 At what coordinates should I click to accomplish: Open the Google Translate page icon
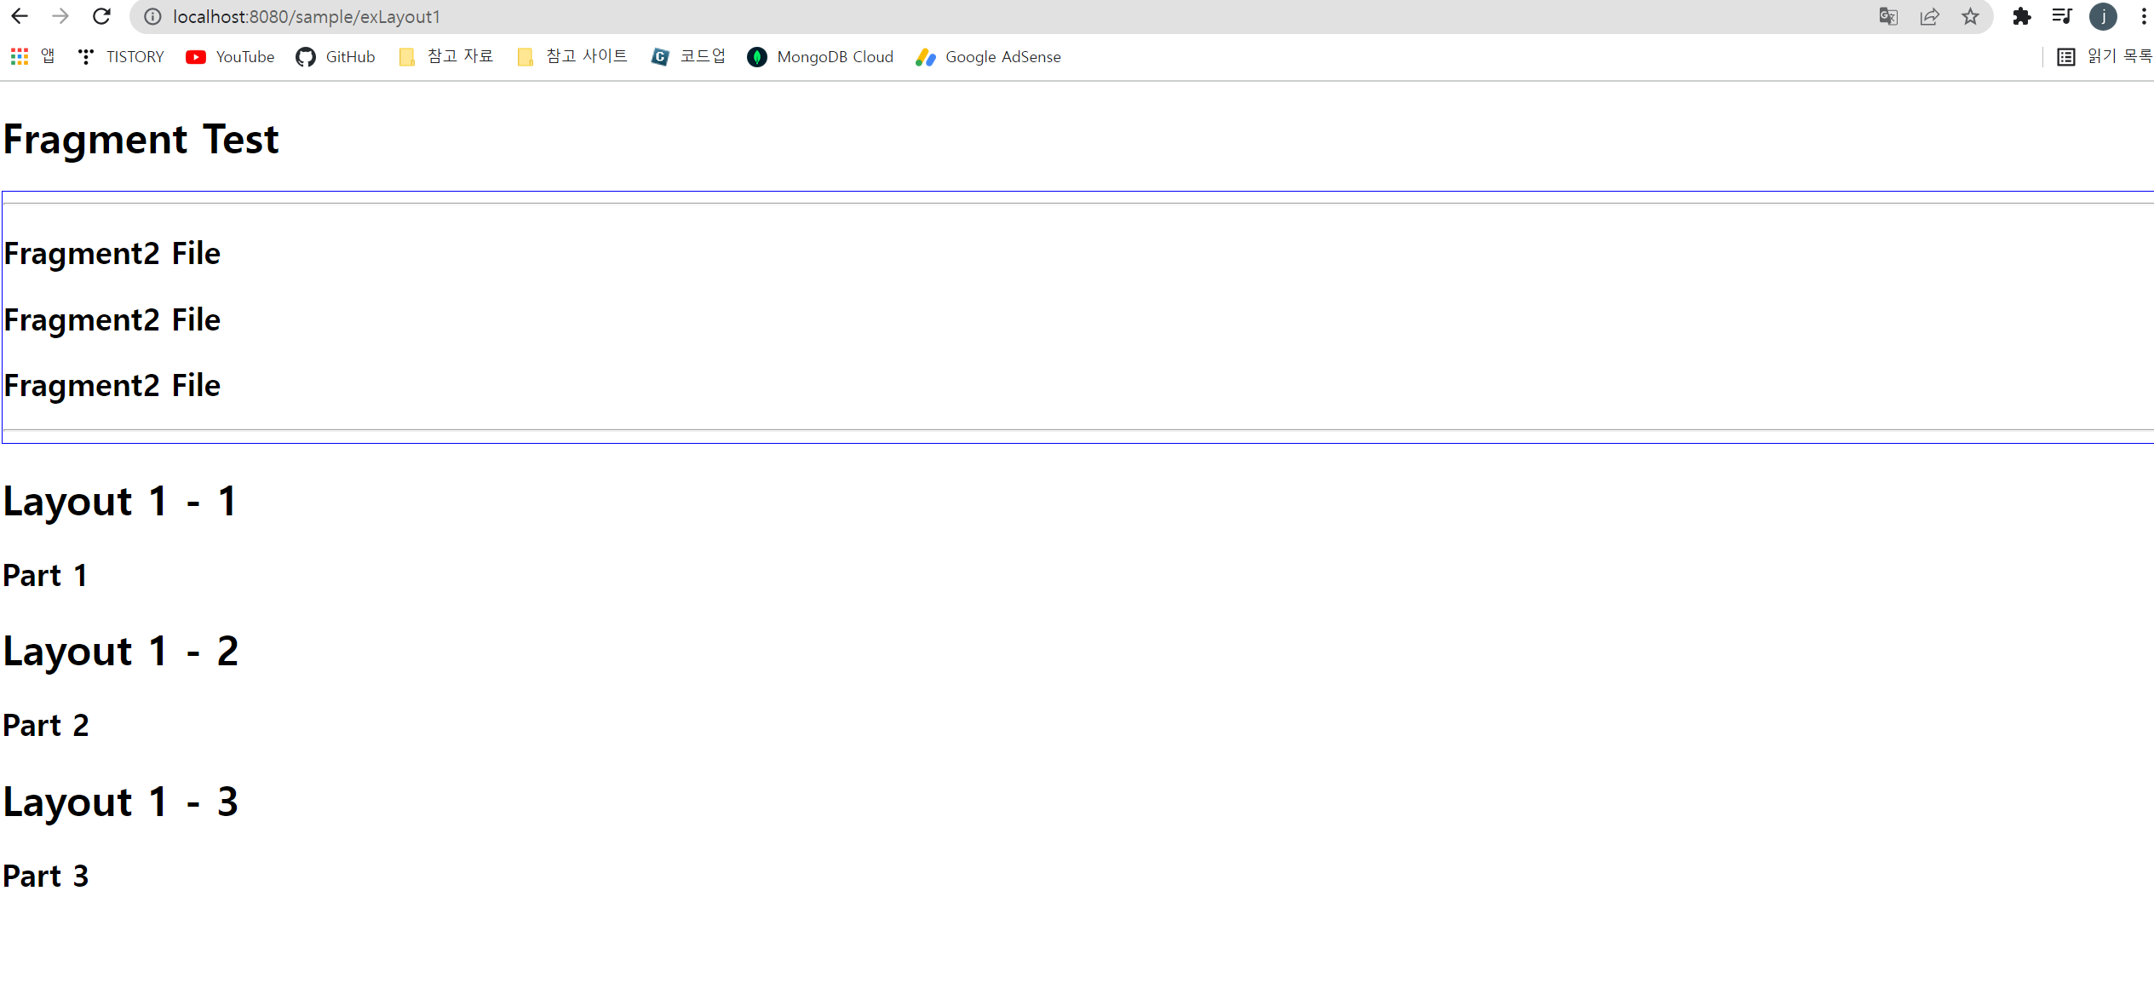(x=1888, y=17)
